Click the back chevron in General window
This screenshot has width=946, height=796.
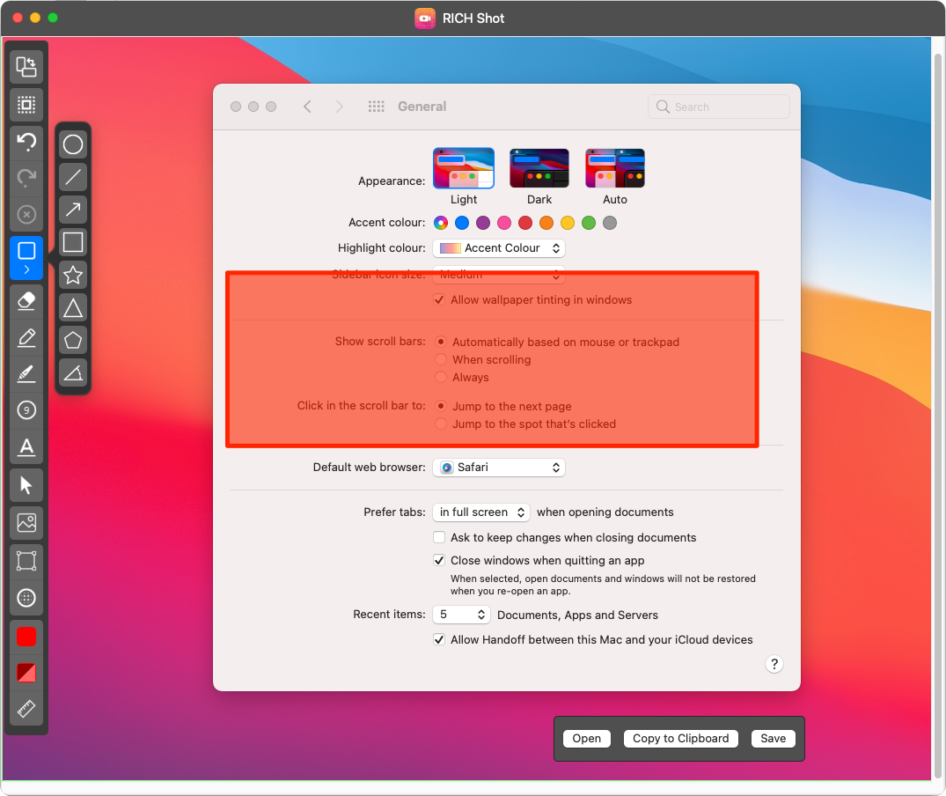pyautogui.click(x=307, y=107)
